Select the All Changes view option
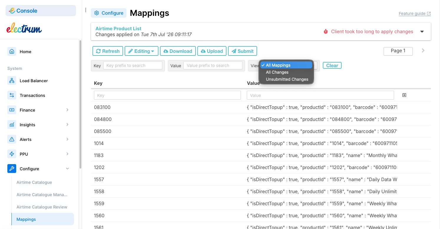Screen dimensions: 440x229 286,72
